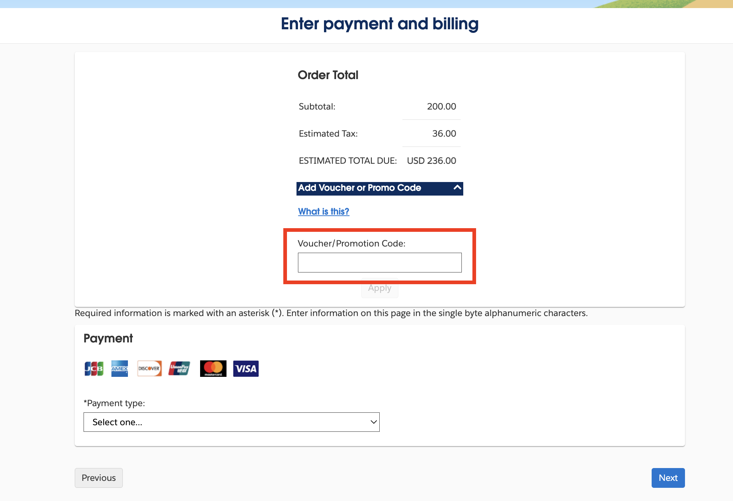The height and width of the screenshot is (501, 733).
Task: Click the JCB card logo
Action: pos(94,368)
